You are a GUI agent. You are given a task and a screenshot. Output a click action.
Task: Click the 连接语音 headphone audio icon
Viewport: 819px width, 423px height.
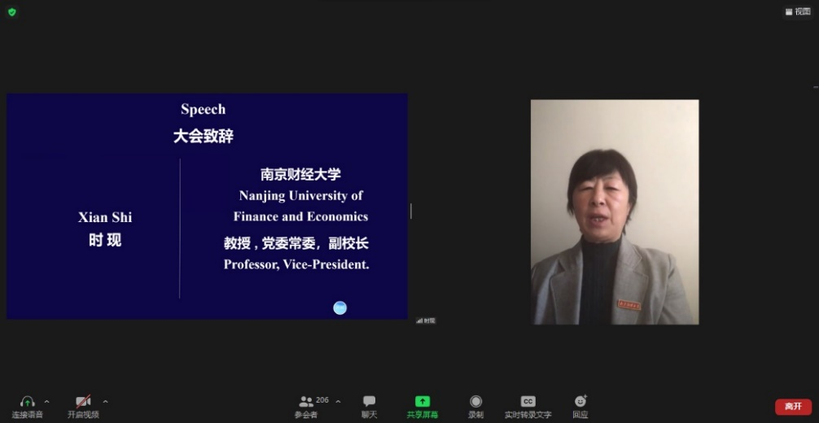tap(28, 402)
